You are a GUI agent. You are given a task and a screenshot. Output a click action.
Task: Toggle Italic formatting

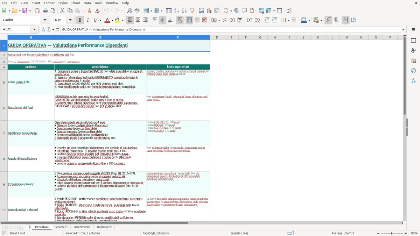click(88, 20)
